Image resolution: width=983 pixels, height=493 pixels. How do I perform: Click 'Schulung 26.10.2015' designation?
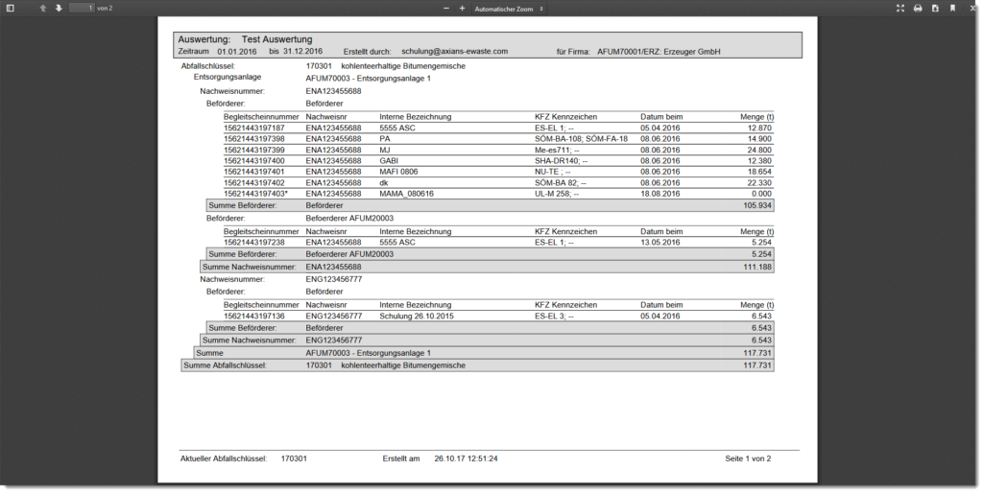(417, 317)
